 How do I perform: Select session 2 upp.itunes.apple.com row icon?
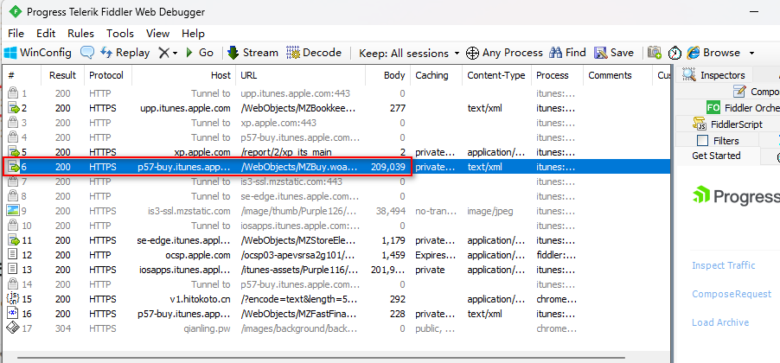13,108
